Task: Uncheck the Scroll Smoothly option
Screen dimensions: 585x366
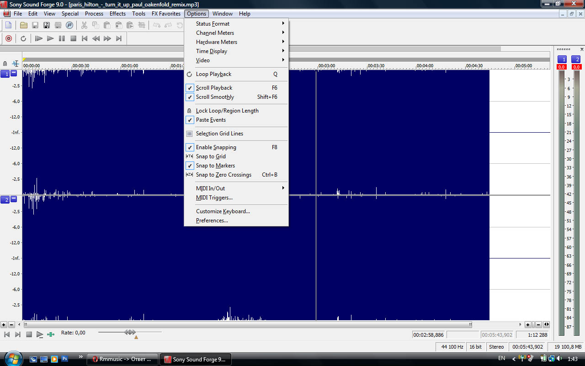Action: click(x=236, y=97)
